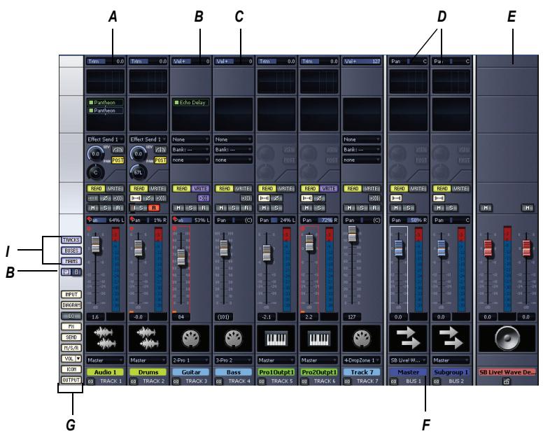Open Bank dropdown on Bass strip

(x=234, y=150)
